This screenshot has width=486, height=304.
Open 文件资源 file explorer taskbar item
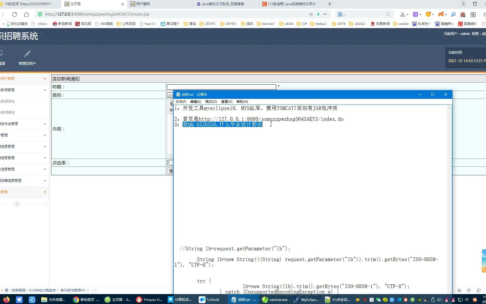(53, 299)
